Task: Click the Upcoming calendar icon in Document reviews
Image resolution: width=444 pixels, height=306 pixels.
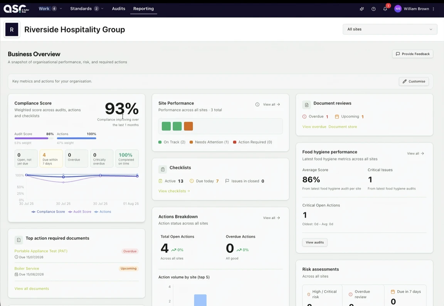Action: (337, 117)
